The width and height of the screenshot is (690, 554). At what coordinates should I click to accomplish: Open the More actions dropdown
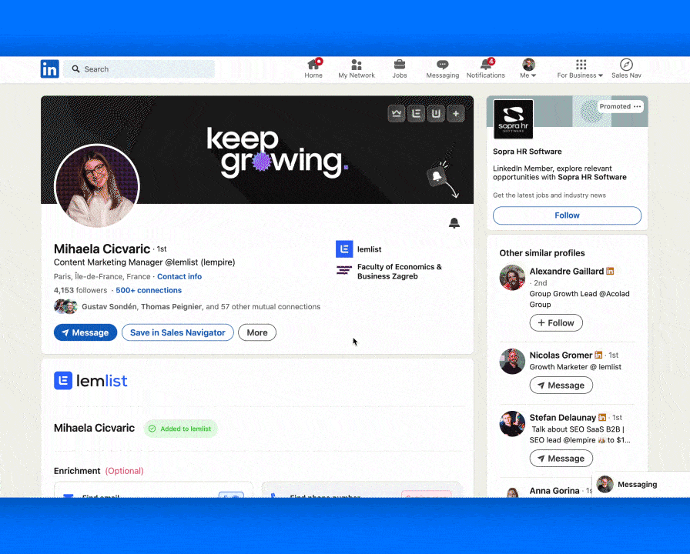click(256, 332)
